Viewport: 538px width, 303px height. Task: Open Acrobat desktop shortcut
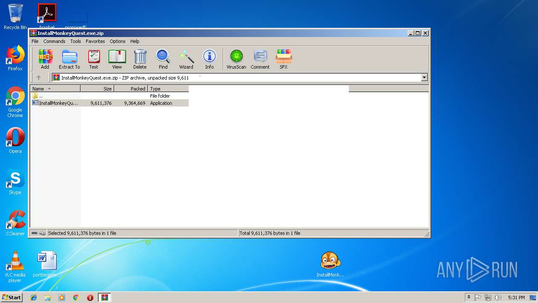[x=47, y=17]
